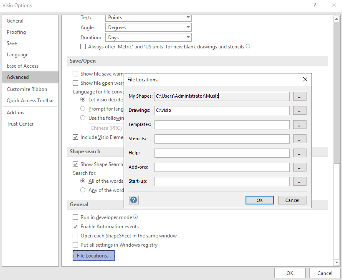Browse for My Shapes folder

pyautogui.click(x=300, y=96)
